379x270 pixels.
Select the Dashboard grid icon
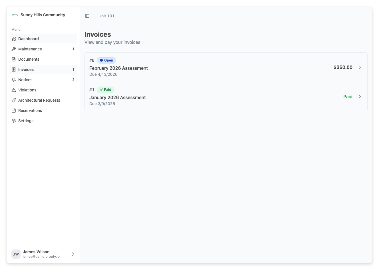click(x=14, y=39)
